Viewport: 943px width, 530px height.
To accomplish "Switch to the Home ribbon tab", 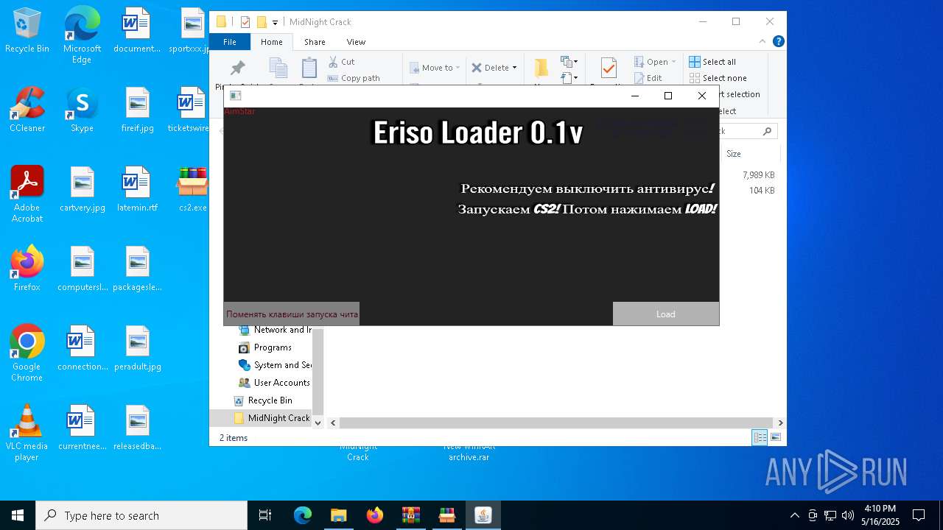I will point(272,42).
